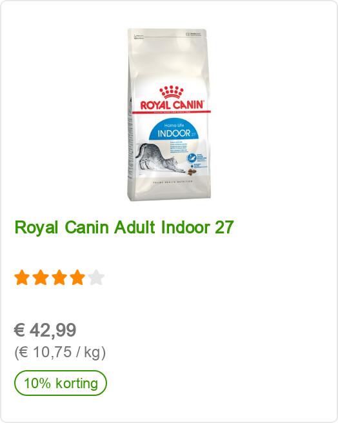Click the first orange rating star
This screenshot has height=423, width=338.
(22, 277)
